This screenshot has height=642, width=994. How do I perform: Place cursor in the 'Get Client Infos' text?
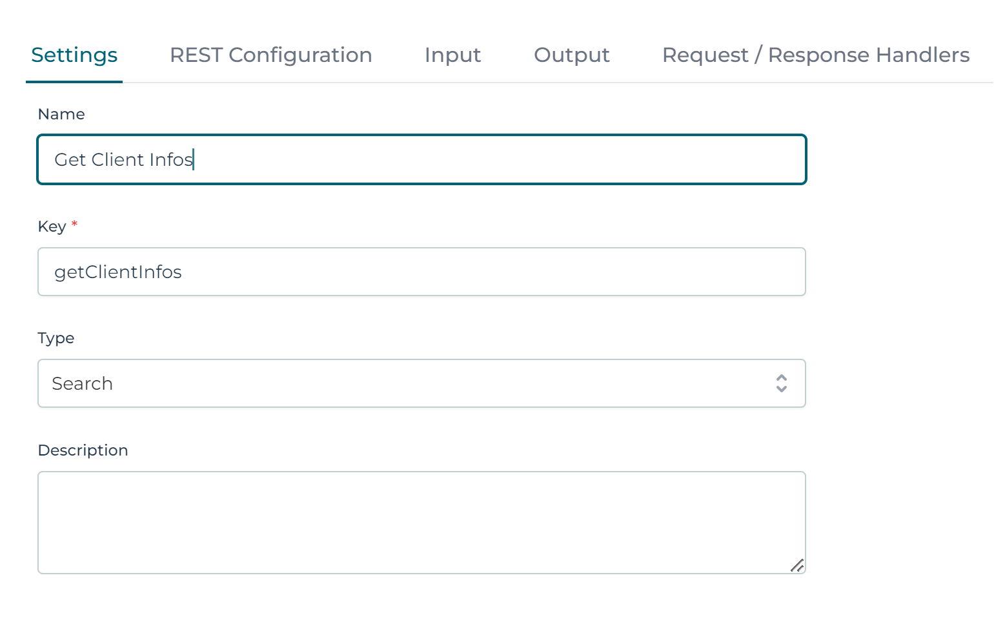(123, 159)
